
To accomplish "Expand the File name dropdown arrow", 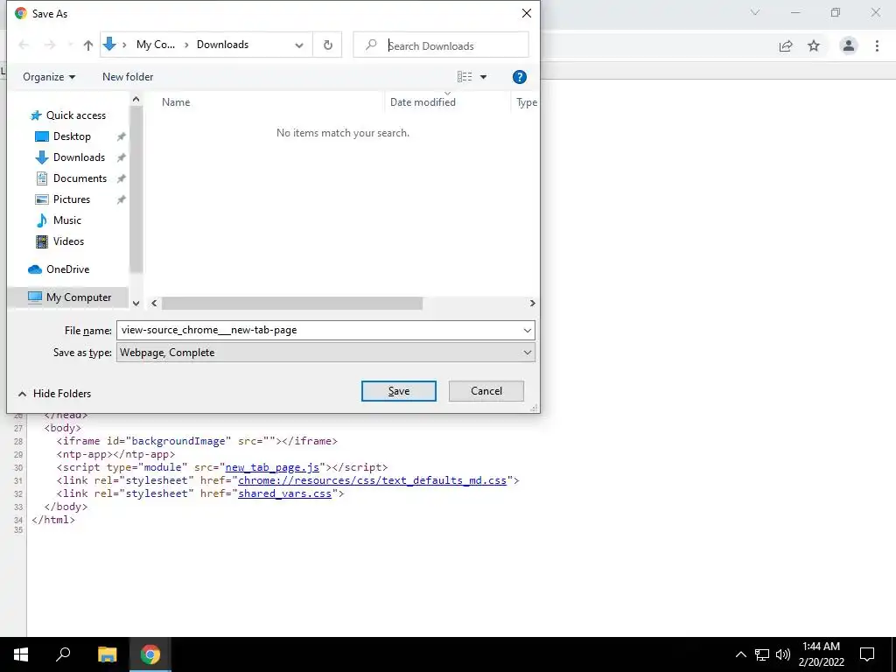I will coord(527,330).
